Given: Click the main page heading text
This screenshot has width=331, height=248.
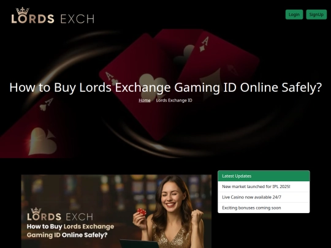Looking at the screenshot, I should [165, 88].
